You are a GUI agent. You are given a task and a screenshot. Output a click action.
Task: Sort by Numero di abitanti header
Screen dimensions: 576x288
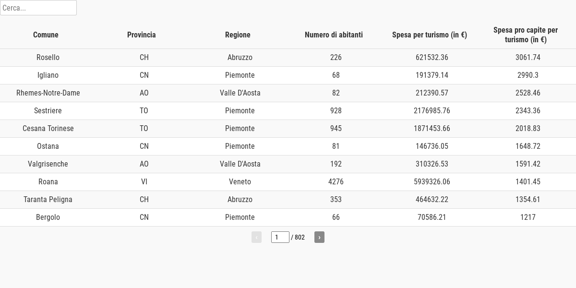(x=334, y=35)
